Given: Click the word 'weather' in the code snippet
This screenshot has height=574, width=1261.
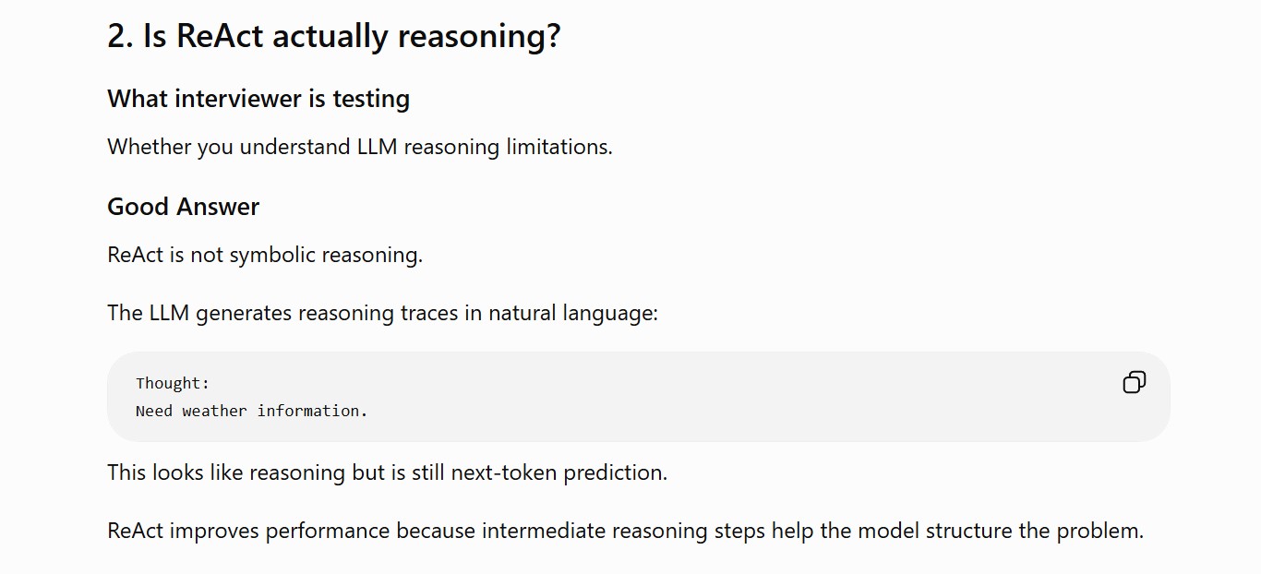Looking at the screenshot, I should pos(214,411).
